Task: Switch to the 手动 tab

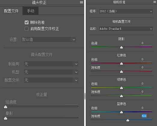Action: pyautogui.click(x=30, y=11)
